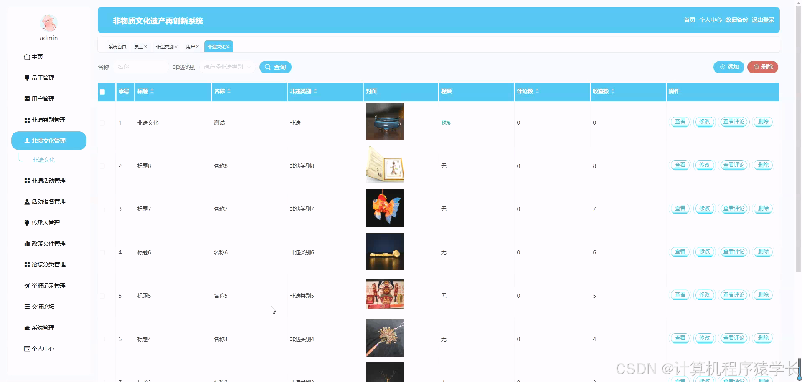Image resolution: width=802 pixels, height=382 pixels.
Task: Click the 添加 add button
Action: (x=729, y=67)
